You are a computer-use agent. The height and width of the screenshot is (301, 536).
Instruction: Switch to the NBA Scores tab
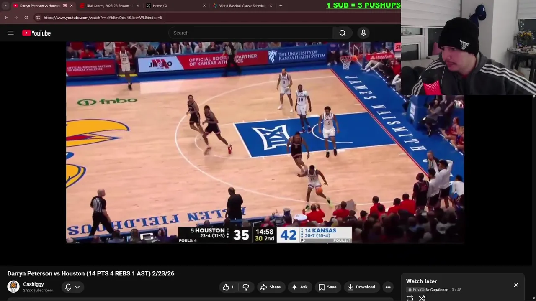pyautogui.click(x=110, y=6)
